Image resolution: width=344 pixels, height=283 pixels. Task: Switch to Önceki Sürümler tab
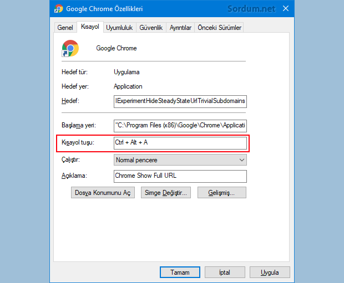point(219,28)
